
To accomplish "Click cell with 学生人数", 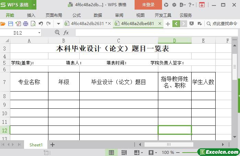I will 203,82.
